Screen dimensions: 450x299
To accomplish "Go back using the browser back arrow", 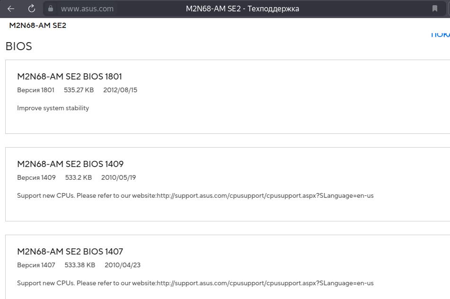I will (x=11, y=9).
